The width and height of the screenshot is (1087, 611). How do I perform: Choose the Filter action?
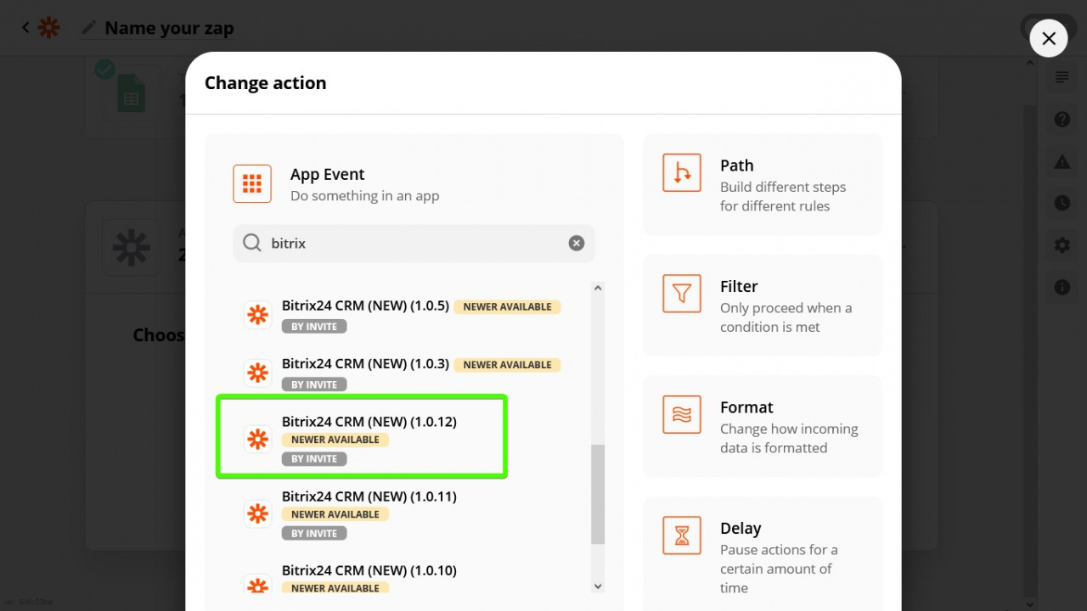click(763, 305)
